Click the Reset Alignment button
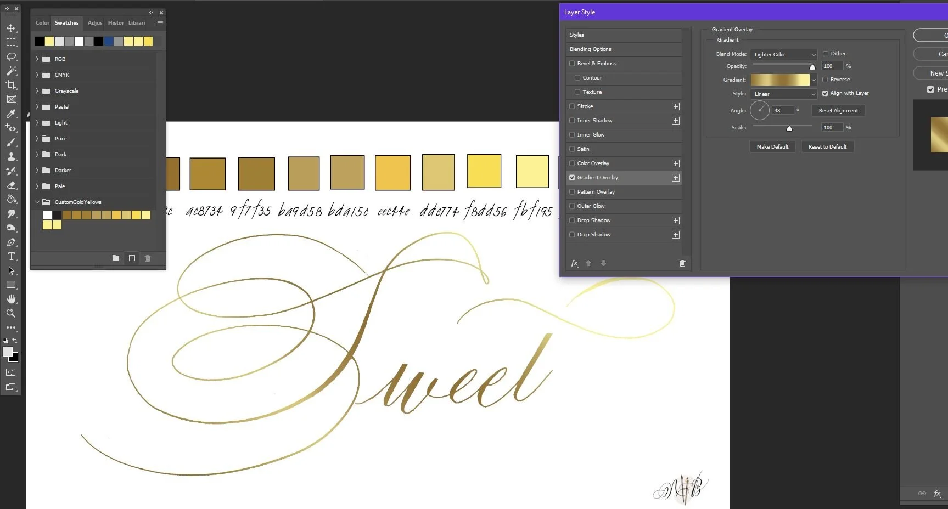The height and width of the screenshot is (509, 948). point(838,110)
